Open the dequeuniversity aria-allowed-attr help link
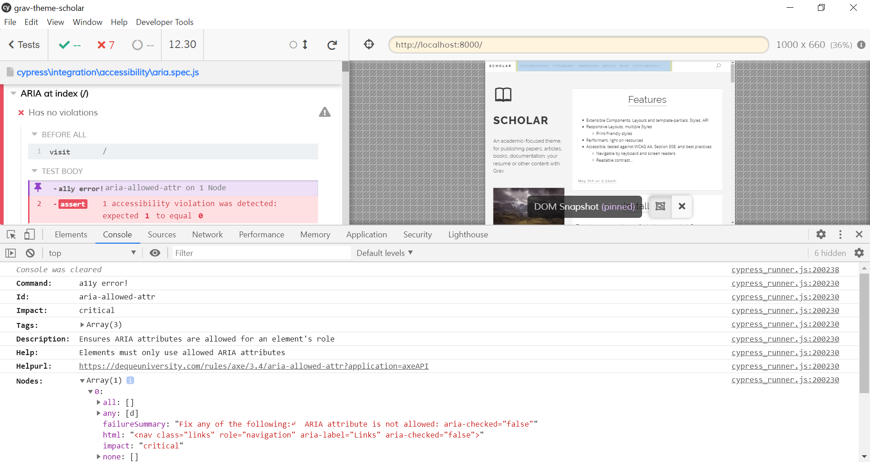 [x=254, y=366]
